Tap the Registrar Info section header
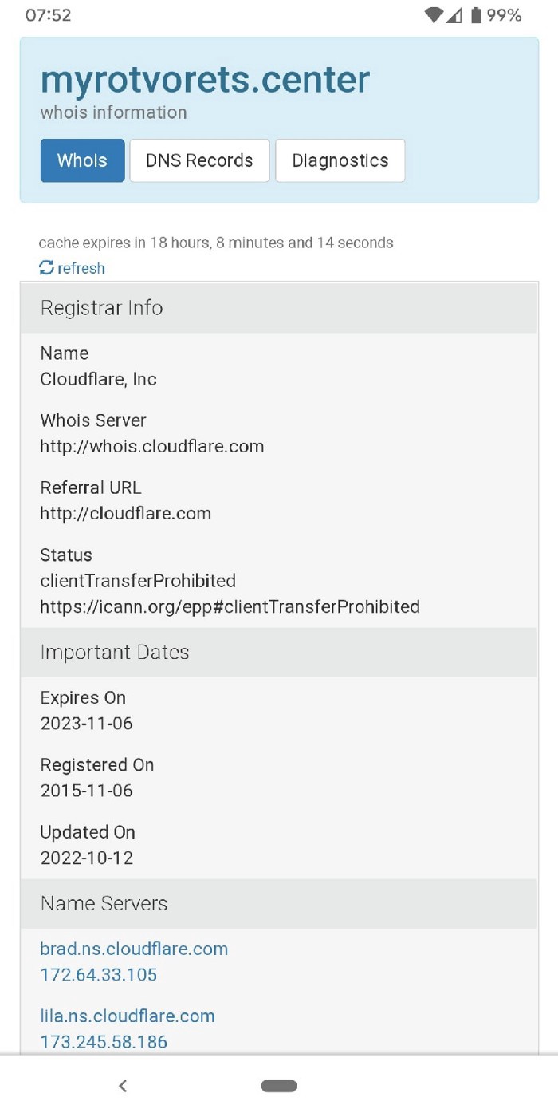Viewport: 558px width, 1117px height. click(102, 308)
